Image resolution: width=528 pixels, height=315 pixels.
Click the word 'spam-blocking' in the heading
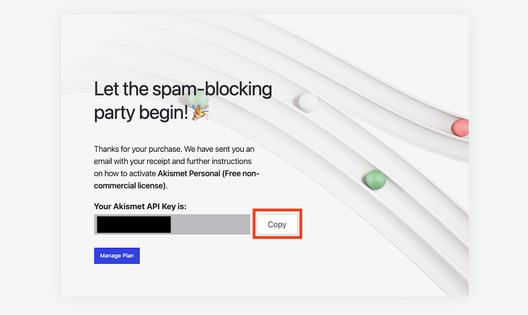[x=212, y=89]
